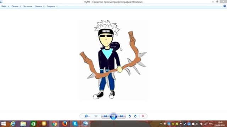The height and width of the screenshot is (127, 227).
Task: Click the actual size icon
Action: pos(96,116)
